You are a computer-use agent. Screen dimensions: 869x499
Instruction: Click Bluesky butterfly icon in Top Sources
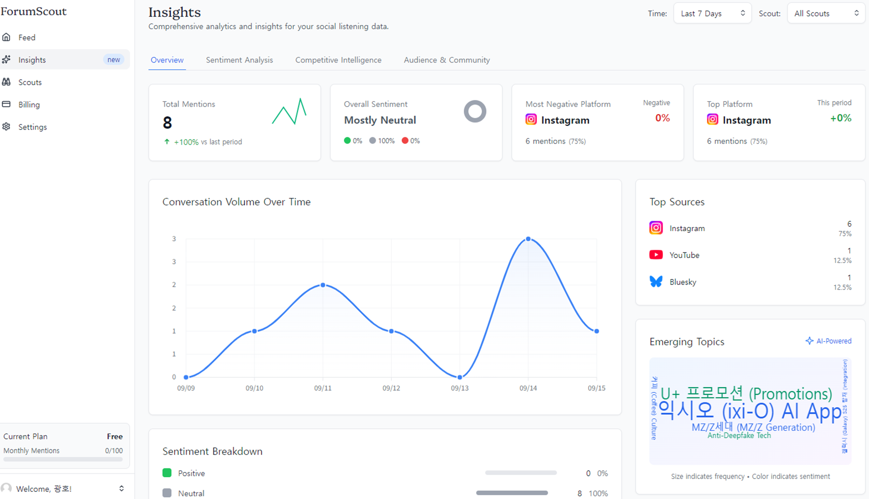(x=656, y=282)
